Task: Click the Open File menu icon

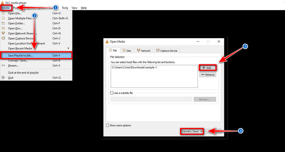Action: click(3, 13)
